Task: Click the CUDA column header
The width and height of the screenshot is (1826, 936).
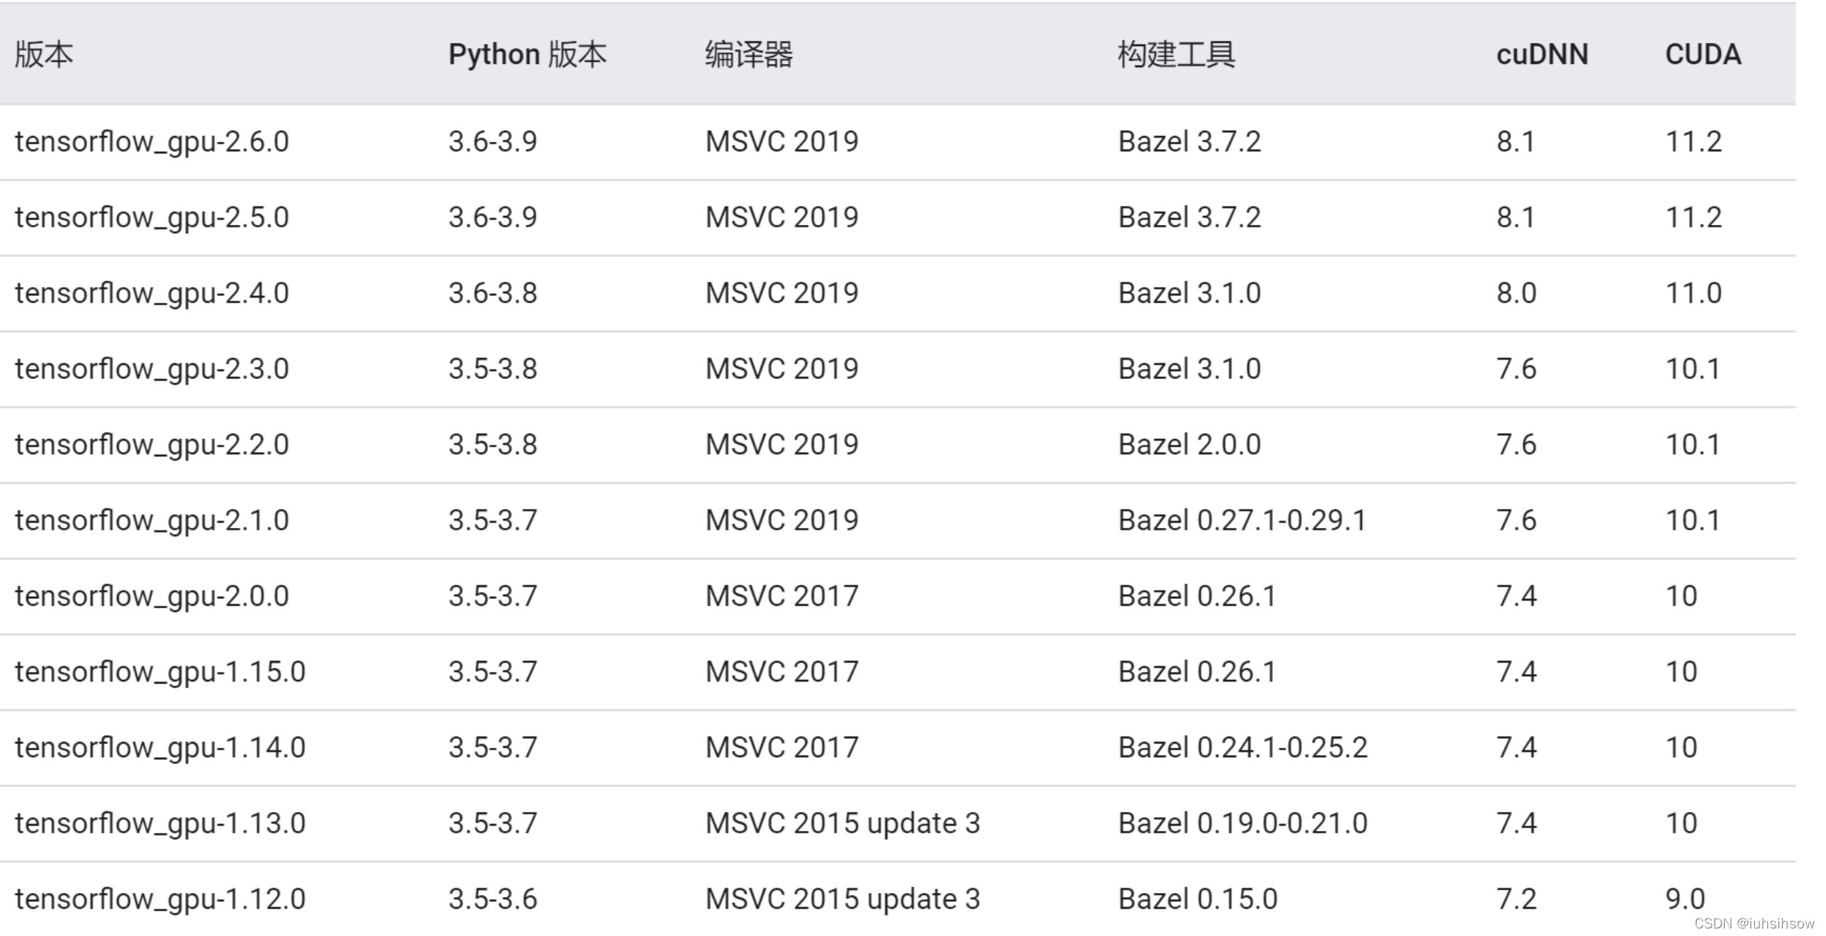Action: point(1703,54)
